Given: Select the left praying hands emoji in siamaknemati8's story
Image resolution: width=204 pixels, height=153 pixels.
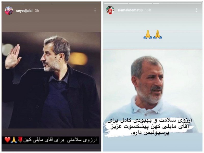Looking at the screenshot, I should pyautogui.click(x=148, y=34).
